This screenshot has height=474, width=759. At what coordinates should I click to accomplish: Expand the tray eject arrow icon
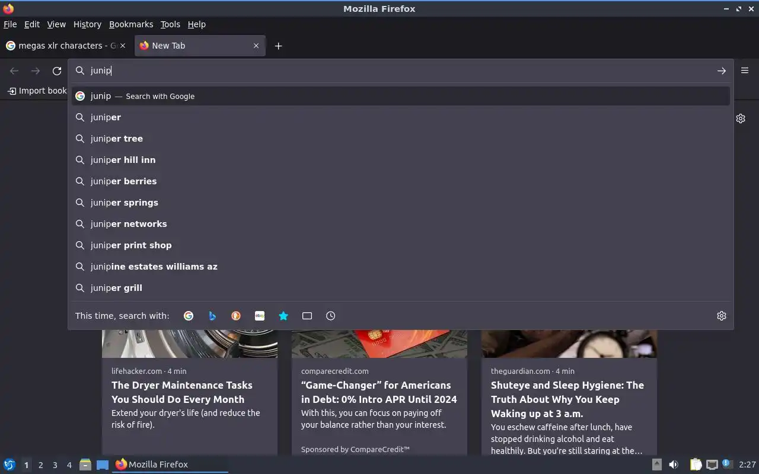[x=656, y=465]
